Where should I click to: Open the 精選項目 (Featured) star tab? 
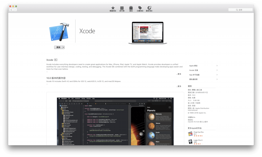113,9
